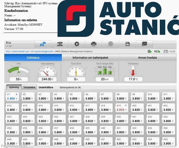Select cell #19 highest voltage card
This screenshot has width=179, height=148.
pos(122,108)
